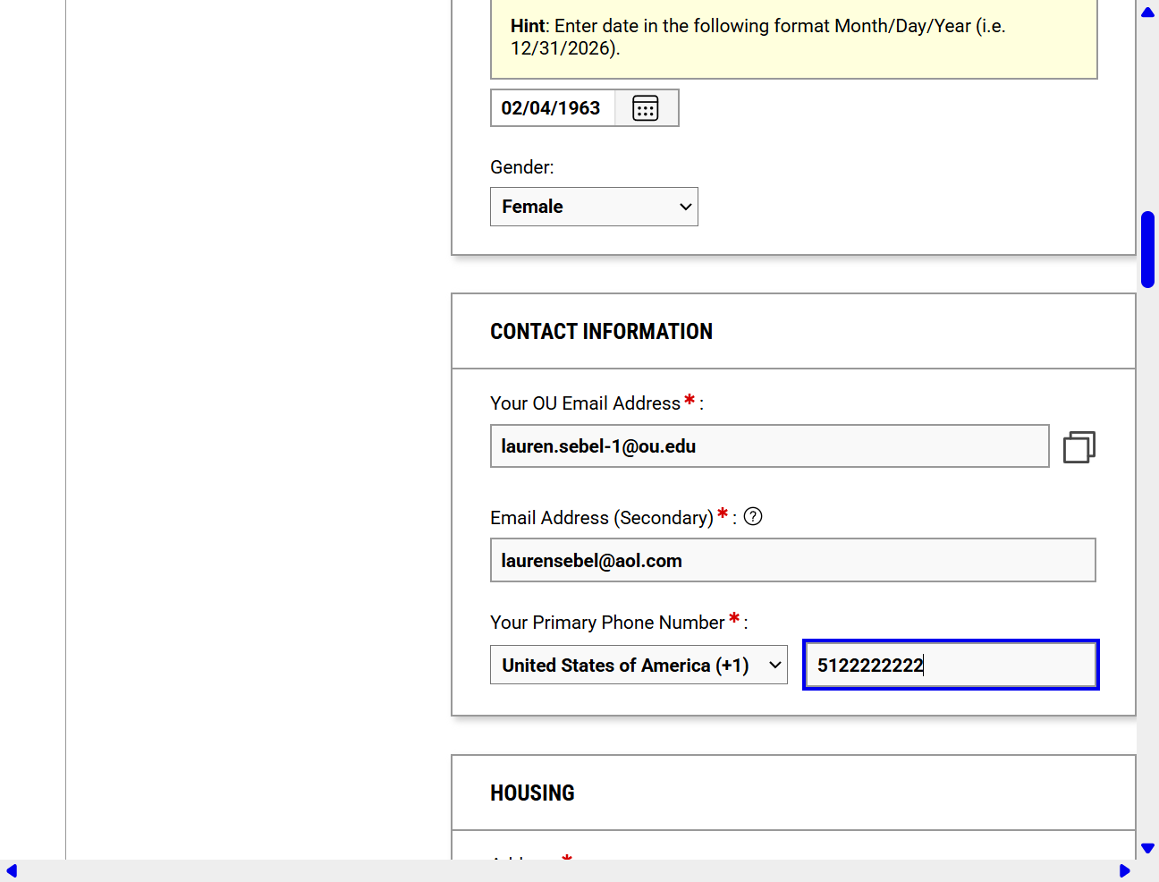
Task: Click the date format Hint text
Action: [x=758, y=37]
